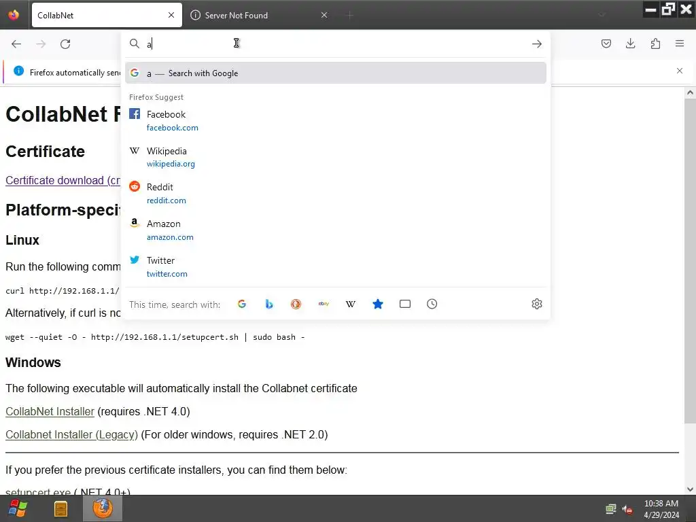Search history using the clock icon
Screen dimensions: 696x522
432,304
